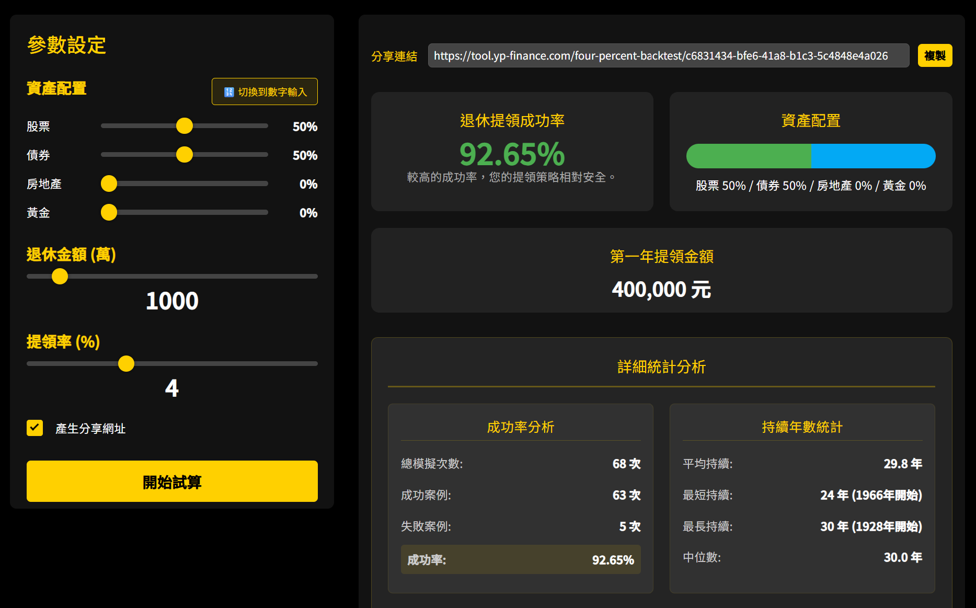Click the highlighted 成功率 92.65% row

click(x=521, y=559)
